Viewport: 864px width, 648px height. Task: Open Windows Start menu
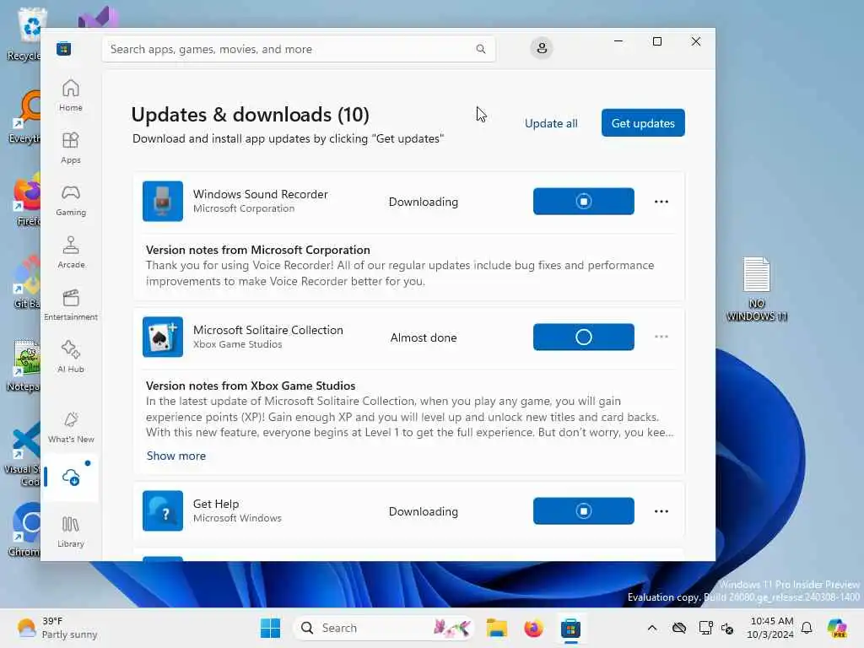point(270,628)
